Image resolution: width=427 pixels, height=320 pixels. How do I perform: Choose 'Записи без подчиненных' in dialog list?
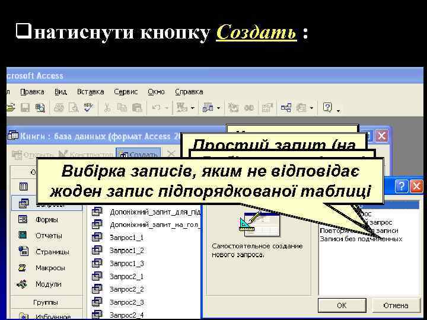pyautogui.click(x=361, y=239)
